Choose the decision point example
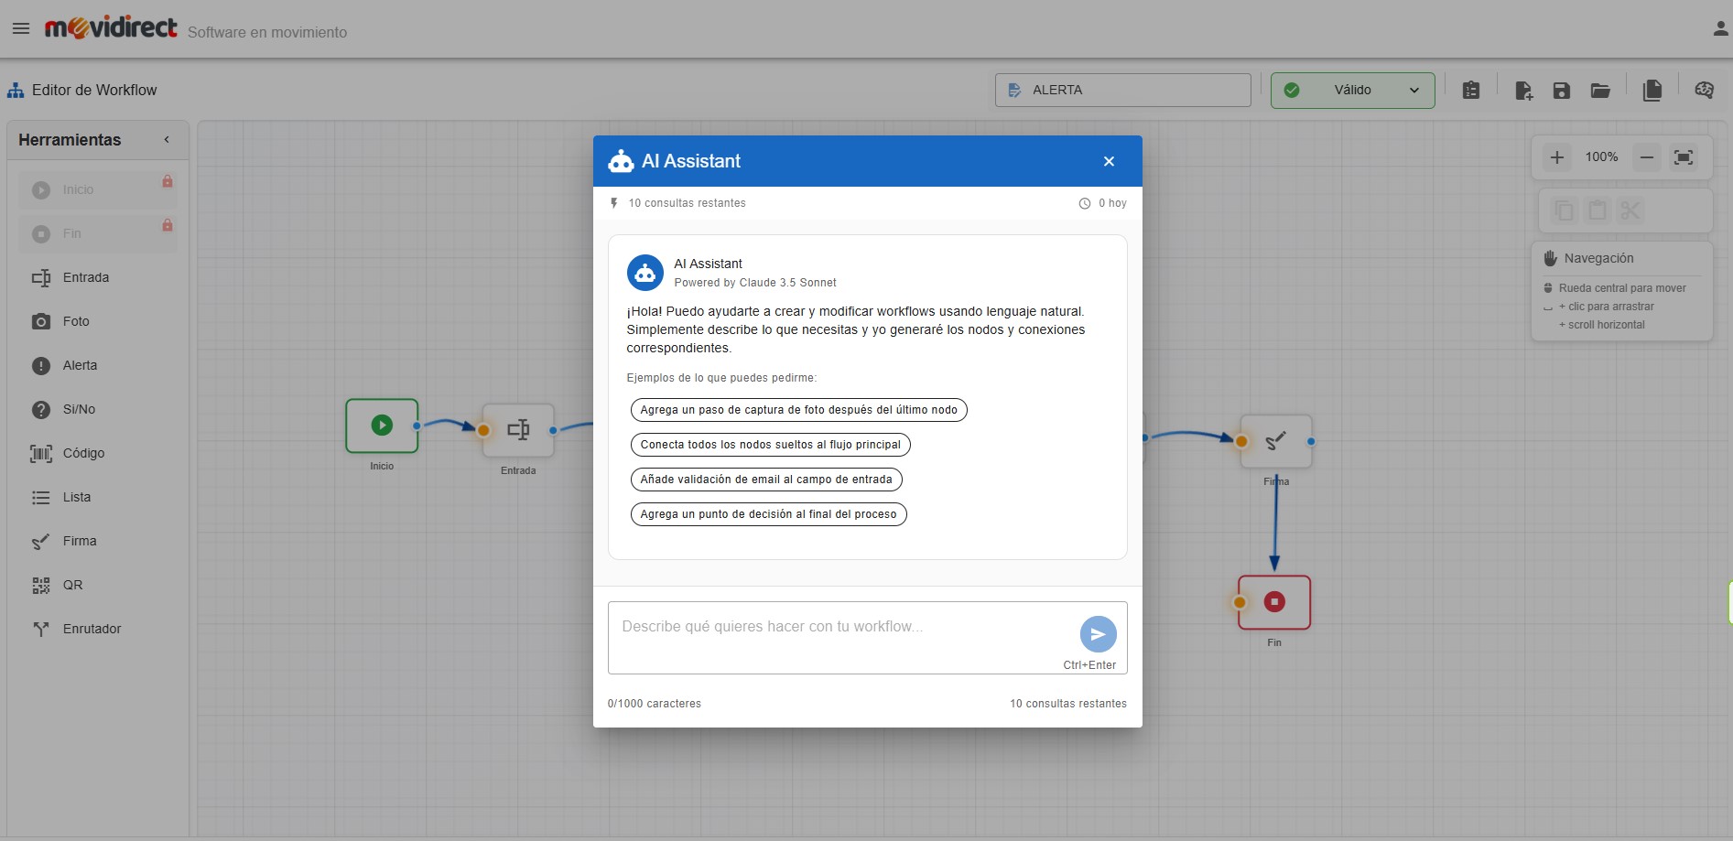The height and width of the screenshot is (841, 1733). click(768, 514)
